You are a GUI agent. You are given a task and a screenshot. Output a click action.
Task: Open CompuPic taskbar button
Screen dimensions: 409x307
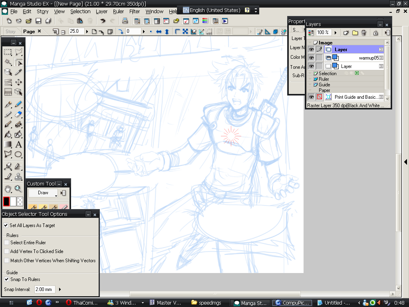(292, 303)
